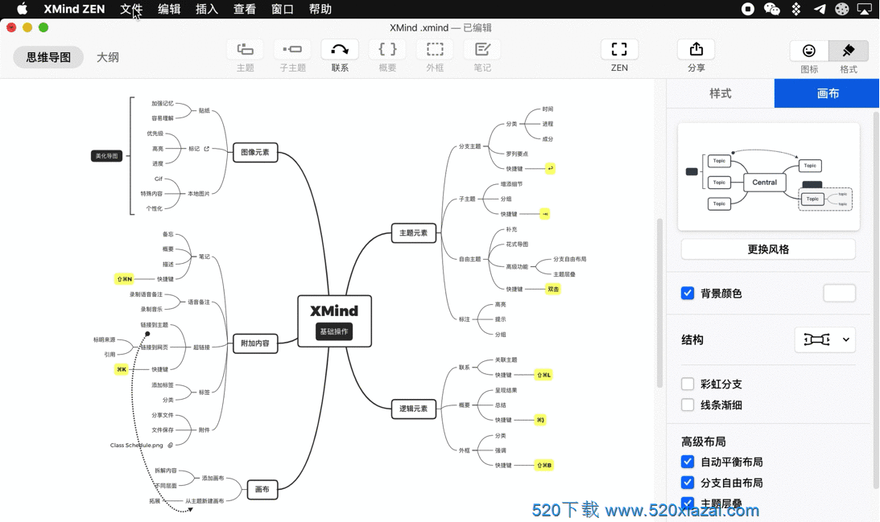Select the 附加内容 topic node
Viewport: 880px width, 522px height.
[x=255, y=343]
